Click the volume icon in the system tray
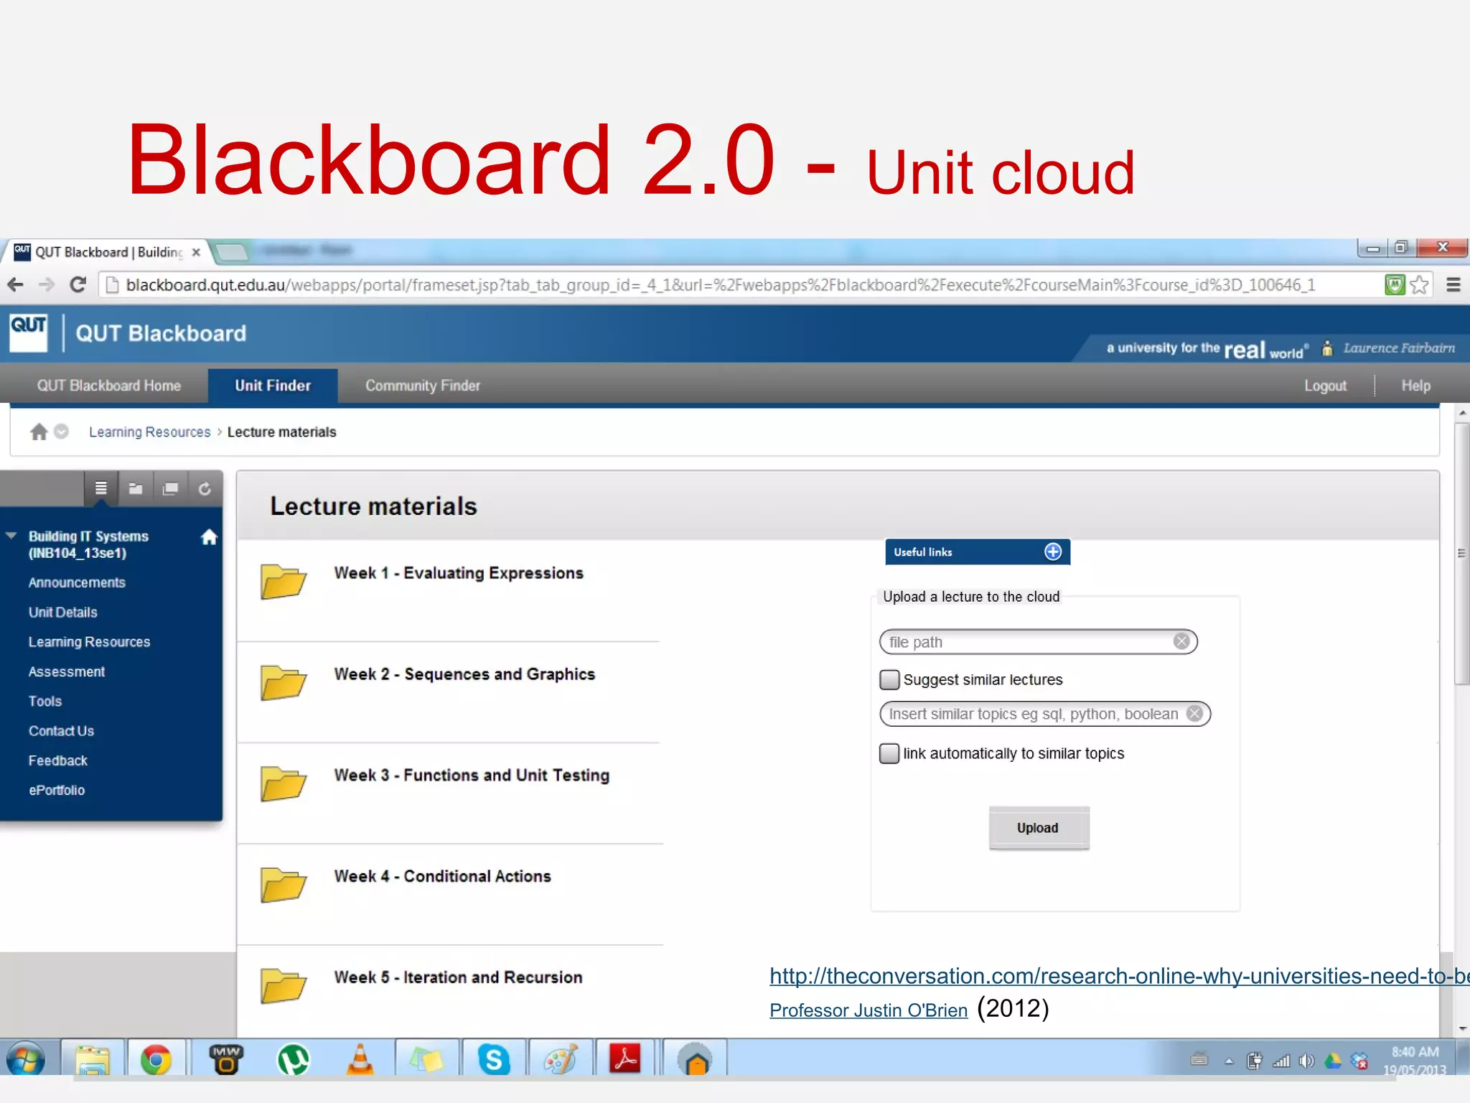The width and height of the screenshot is (1470, 1103). (x=1306, y=1061)
